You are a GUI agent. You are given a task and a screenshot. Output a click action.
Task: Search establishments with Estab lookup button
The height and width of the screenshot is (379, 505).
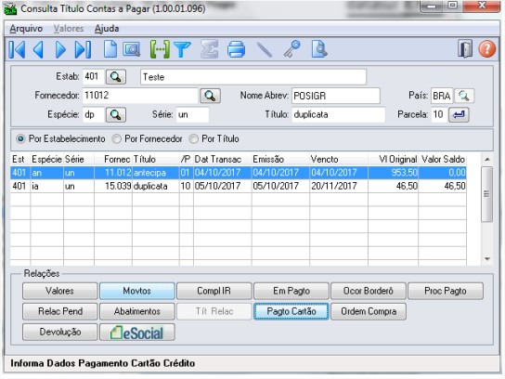(116, 77)
